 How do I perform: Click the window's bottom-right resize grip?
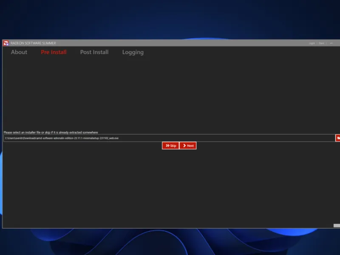tap(337, 226)
